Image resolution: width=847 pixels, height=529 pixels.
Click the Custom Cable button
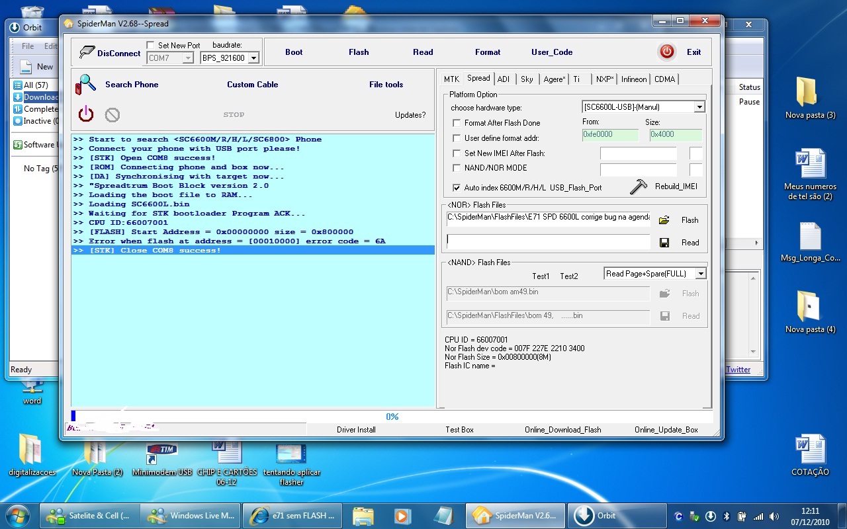(x=252, y=85)
